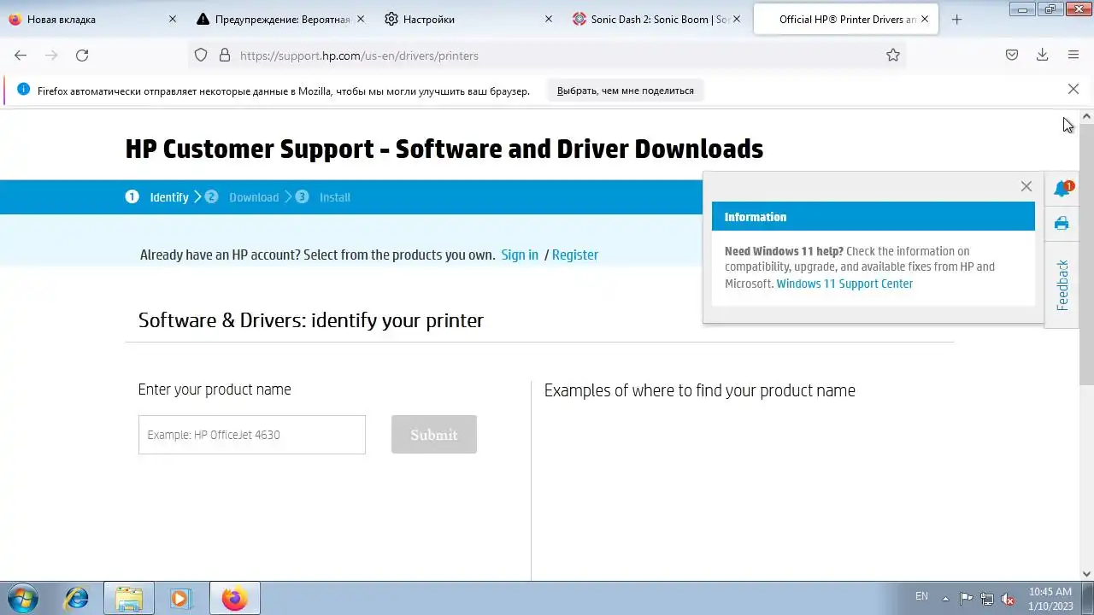Close the Official HP Printer Drivers tab
1094x615 pixels.
pyautogui.click(x=925, y=19)
